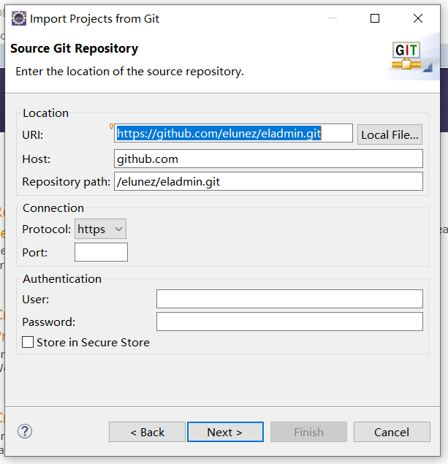This screenshot has height=464, width=448.
Task: Proceed with the Next button
Action: (225, 432)
